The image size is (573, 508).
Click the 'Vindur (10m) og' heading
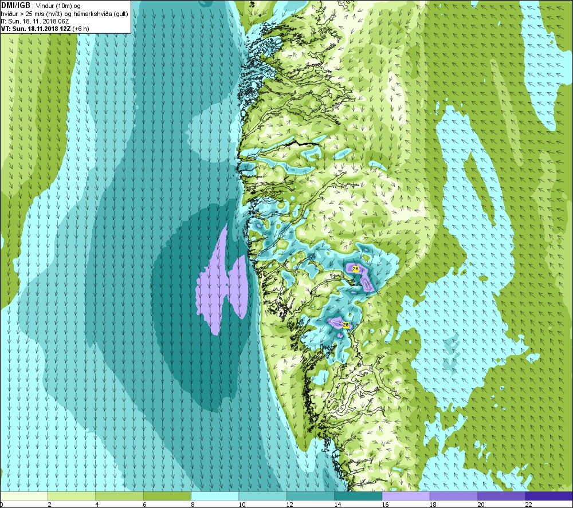pos(58,6)
